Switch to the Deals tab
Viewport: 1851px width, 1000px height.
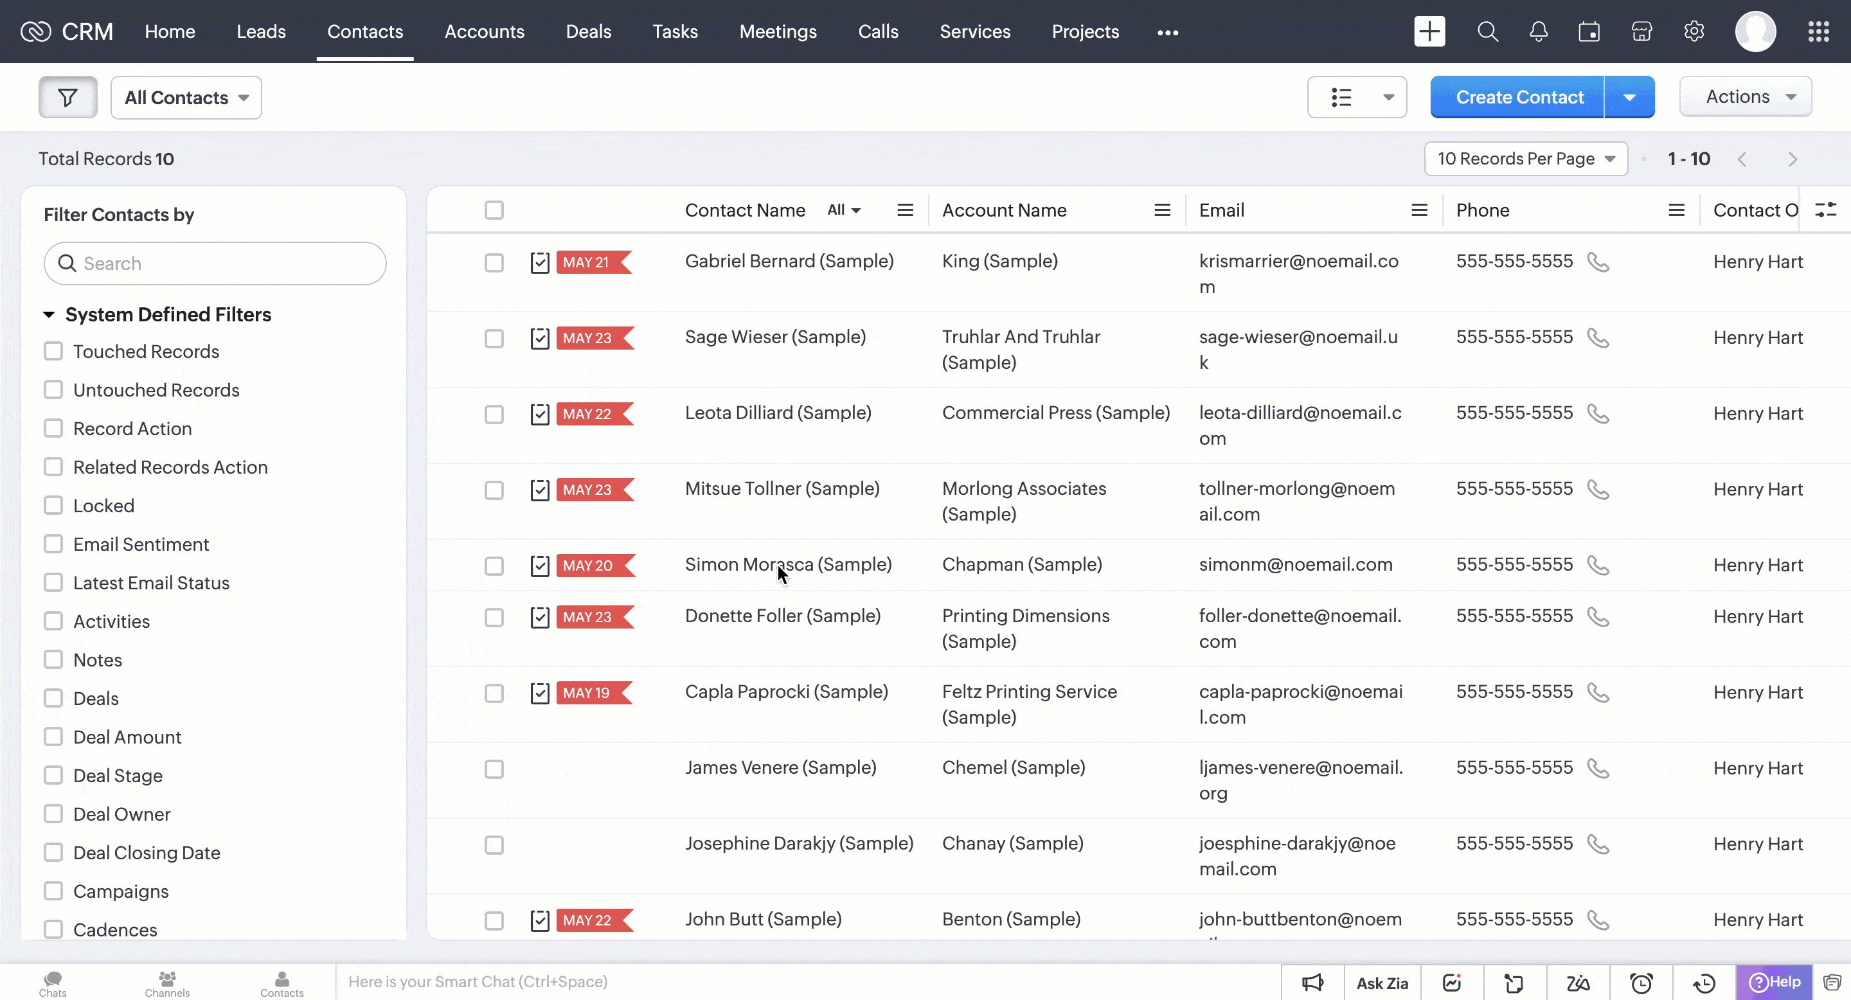click(588, 31)
